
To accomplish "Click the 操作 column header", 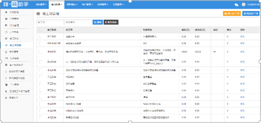I will (x=242, y=30).
